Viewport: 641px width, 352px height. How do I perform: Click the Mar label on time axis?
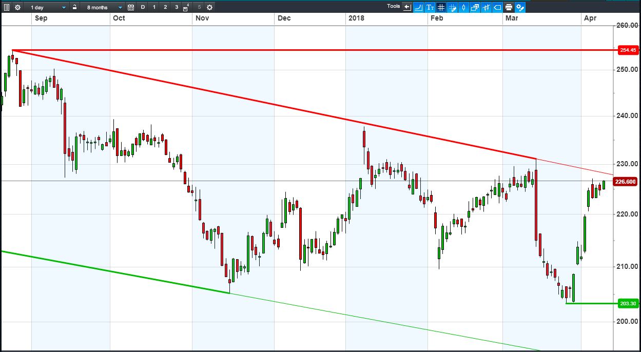coord(512,18)
